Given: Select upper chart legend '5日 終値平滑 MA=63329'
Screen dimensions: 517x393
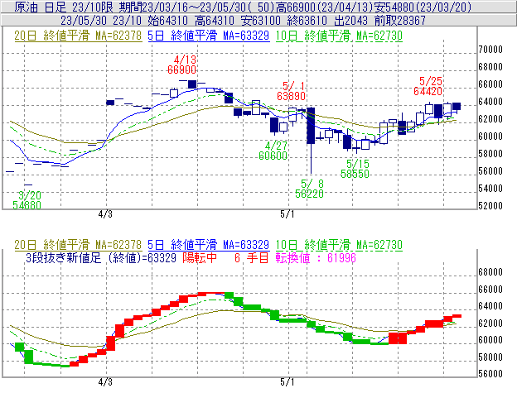Looking at the screenshot, I should [x=209, y=36].
